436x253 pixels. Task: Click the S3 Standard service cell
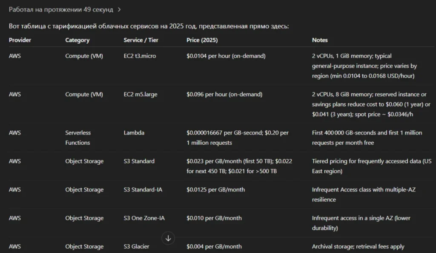click(139, 161)
